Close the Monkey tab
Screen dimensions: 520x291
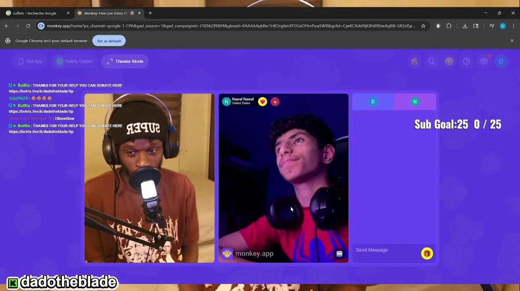[139, 13]
